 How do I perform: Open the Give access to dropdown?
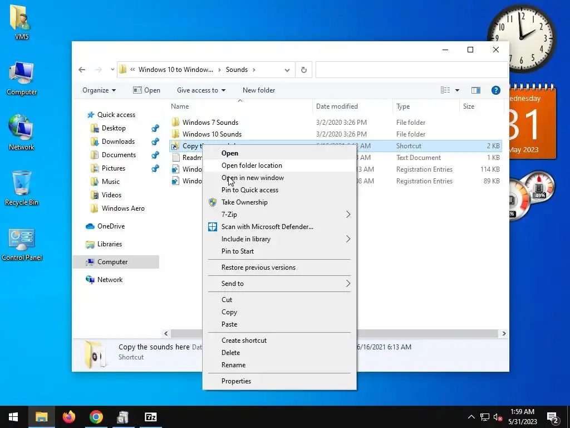coord(201,90)
